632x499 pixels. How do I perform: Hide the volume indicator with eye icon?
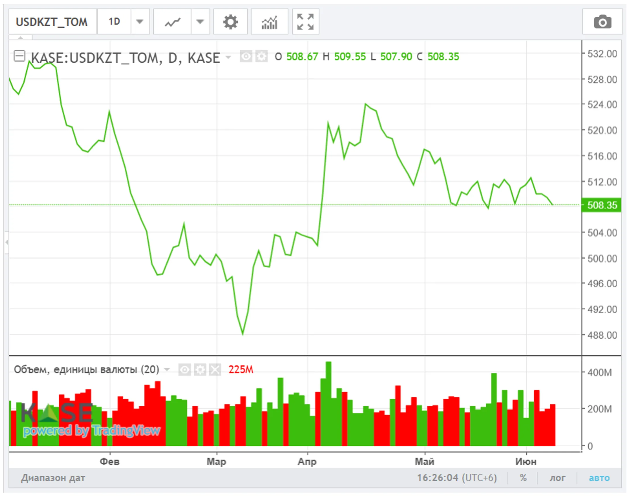(185, 370)
